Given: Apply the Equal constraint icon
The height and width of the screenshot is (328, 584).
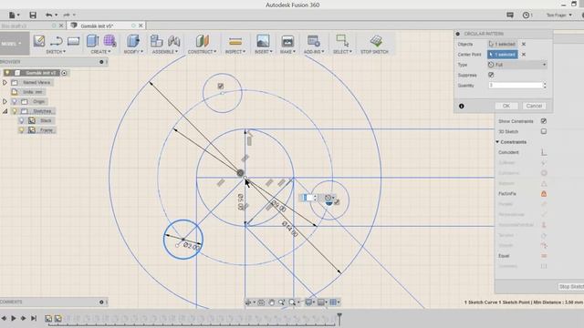Looking at the screenshot, I should point(544,256).
